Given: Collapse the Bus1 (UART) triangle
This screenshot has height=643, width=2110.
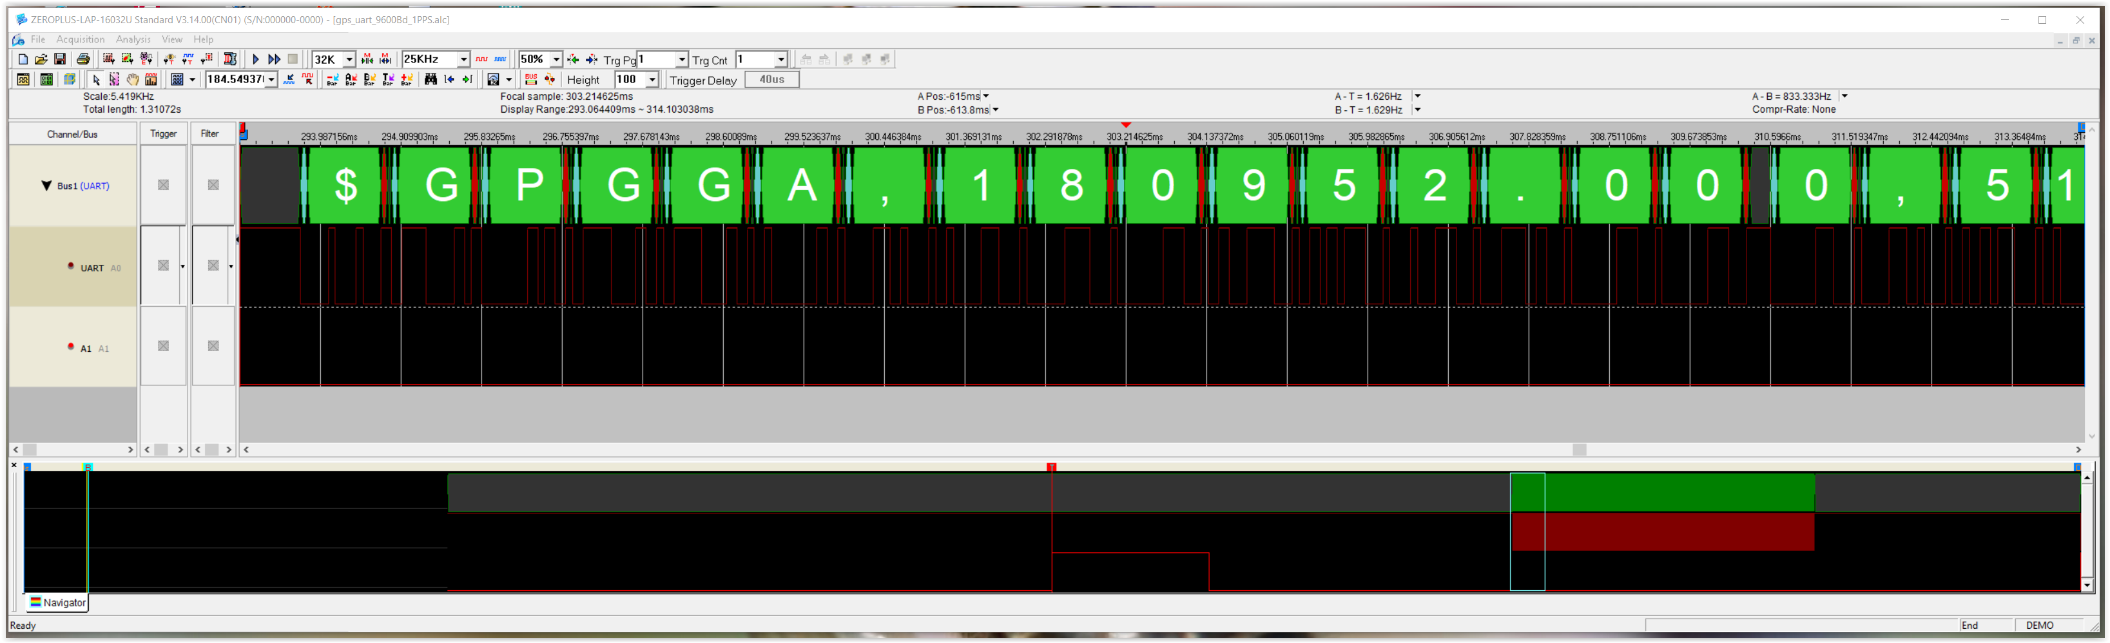Looking at the screenshot, I should point(46,186).
